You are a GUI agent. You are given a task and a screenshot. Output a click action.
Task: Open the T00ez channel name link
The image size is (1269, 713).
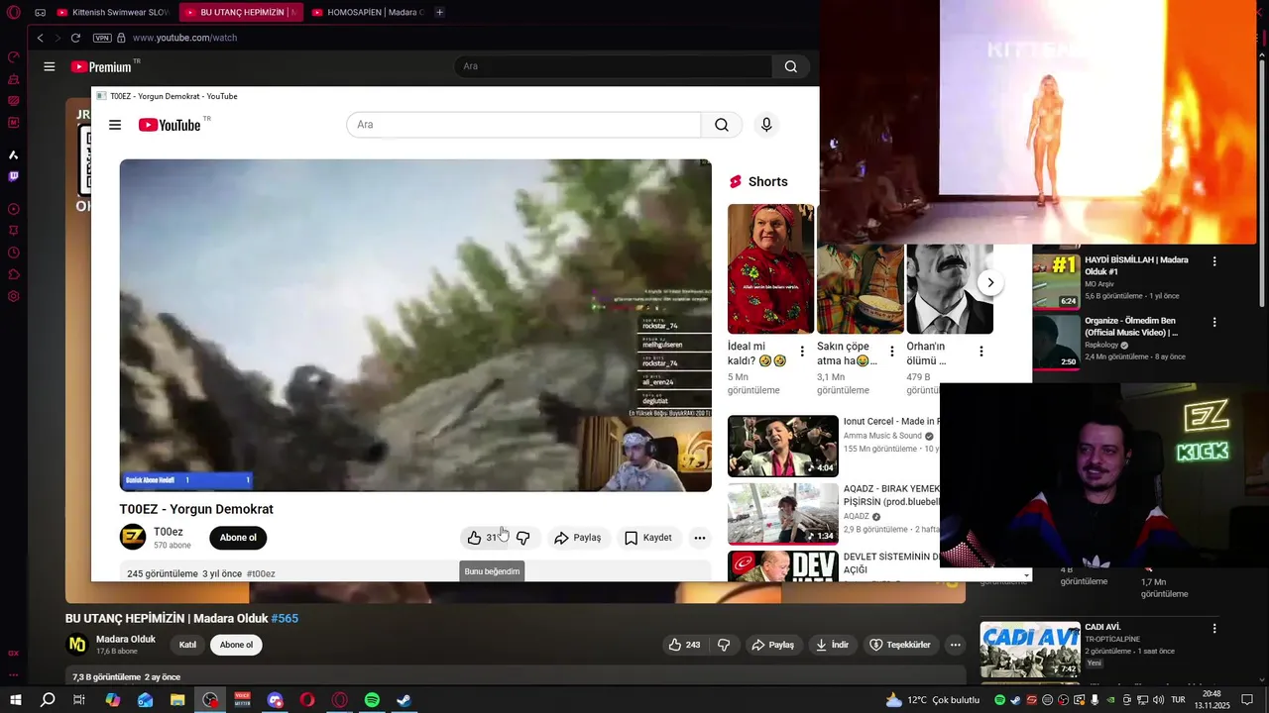pos(169,532)
